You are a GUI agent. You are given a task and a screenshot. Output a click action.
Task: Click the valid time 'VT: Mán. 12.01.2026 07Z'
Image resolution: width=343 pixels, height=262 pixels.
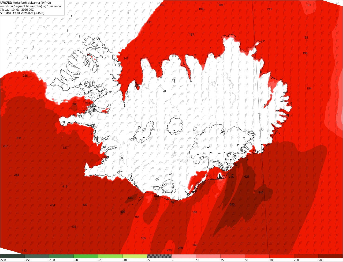click(17, 13)
